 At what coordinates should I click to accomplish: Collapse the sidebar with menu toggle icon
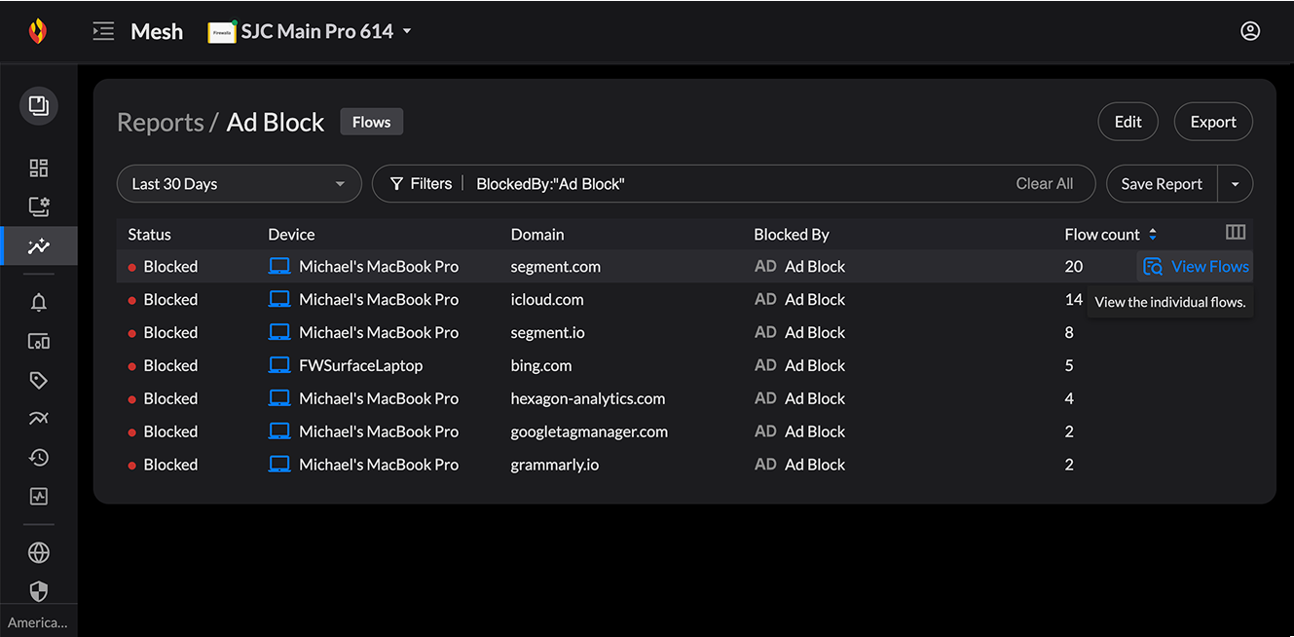(x=103, y=31)
